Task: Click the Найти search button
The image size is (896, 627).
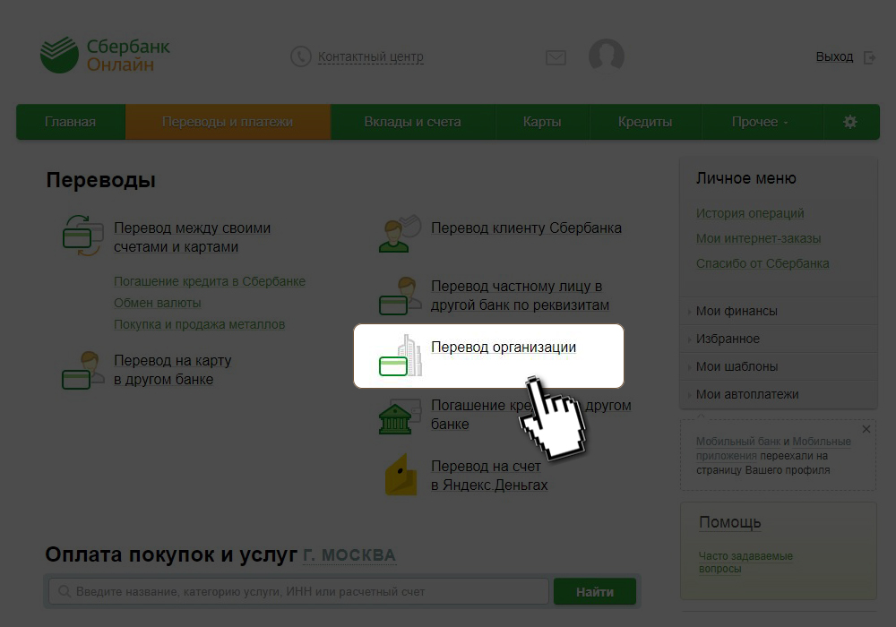Action: tap(595, 591)
